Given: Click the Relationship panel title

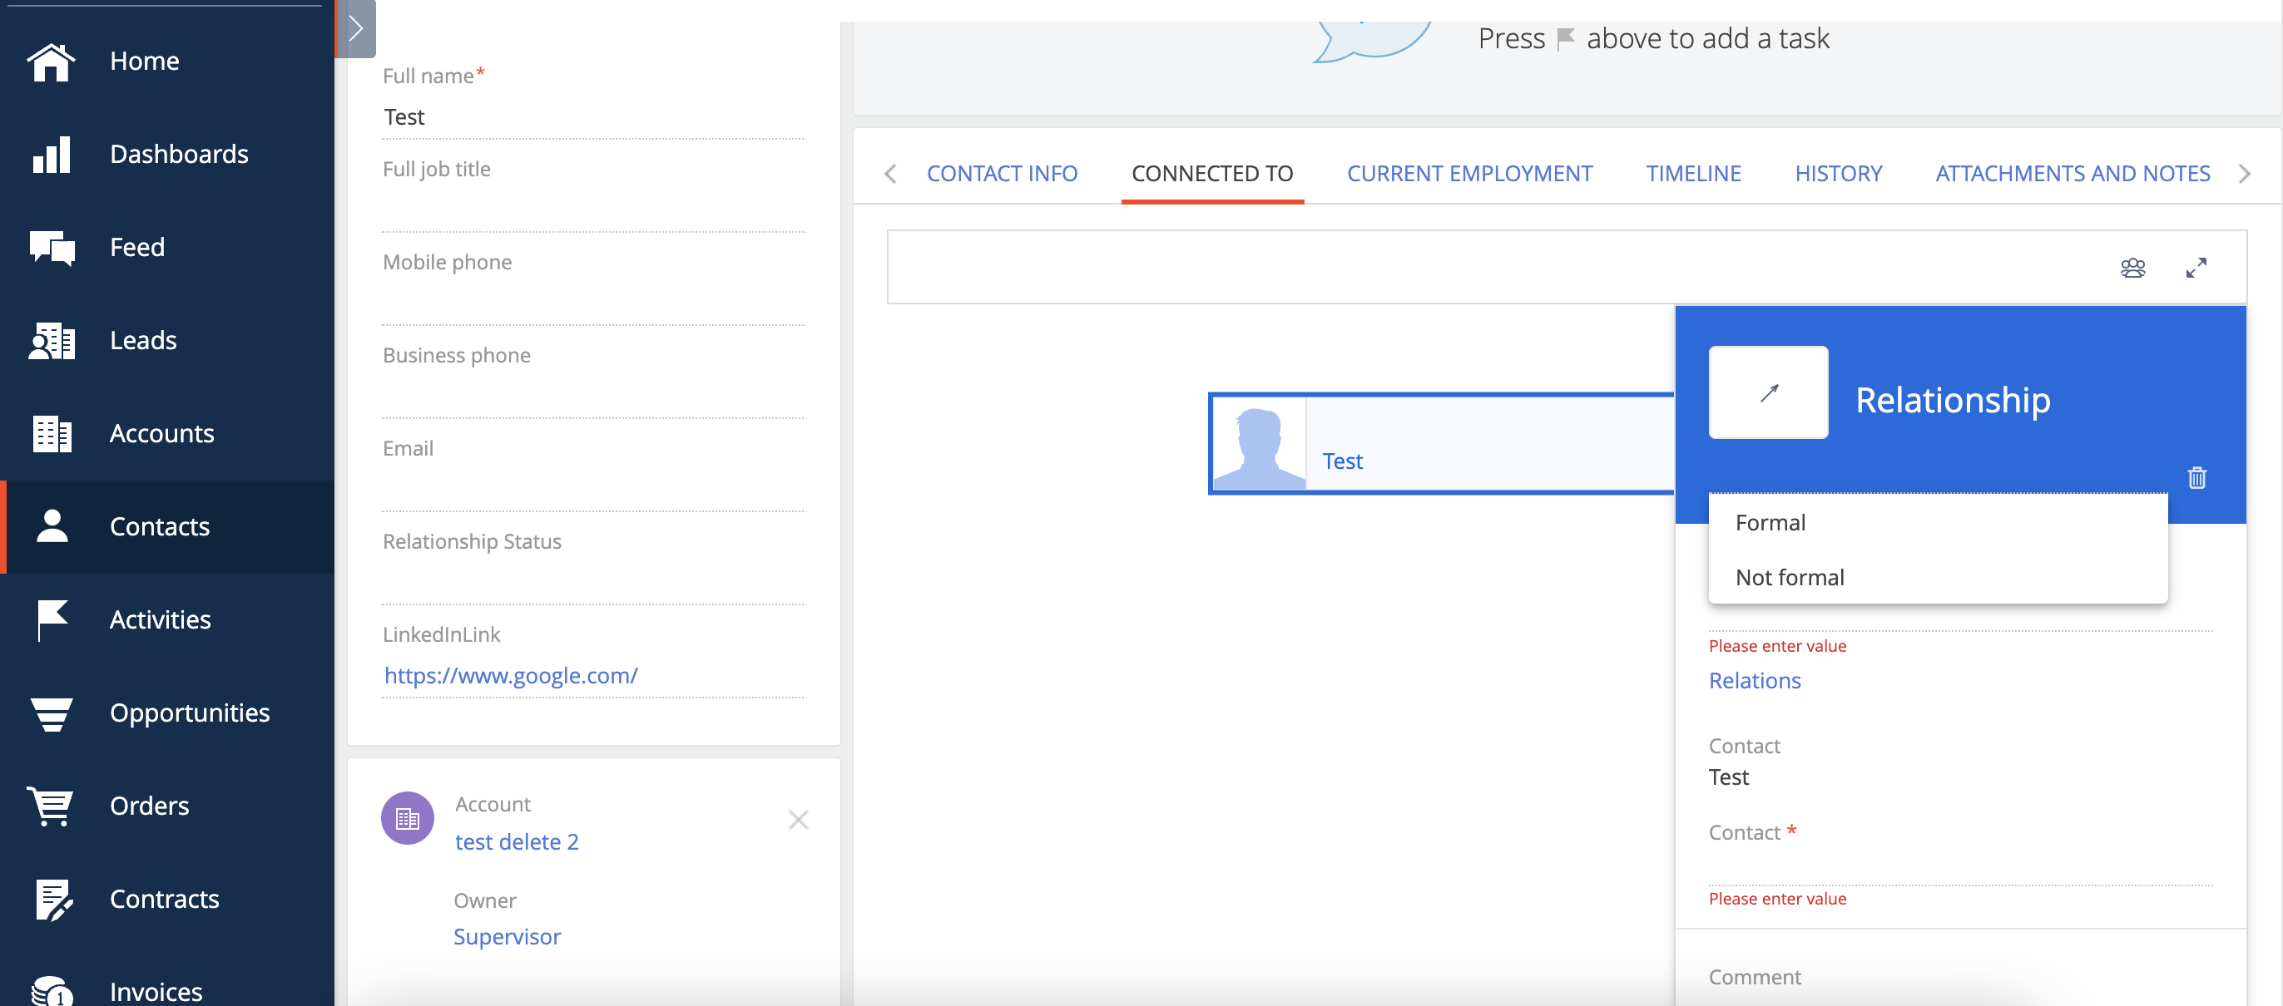Looking at the screenshot, I should (x=1953, y=400).
